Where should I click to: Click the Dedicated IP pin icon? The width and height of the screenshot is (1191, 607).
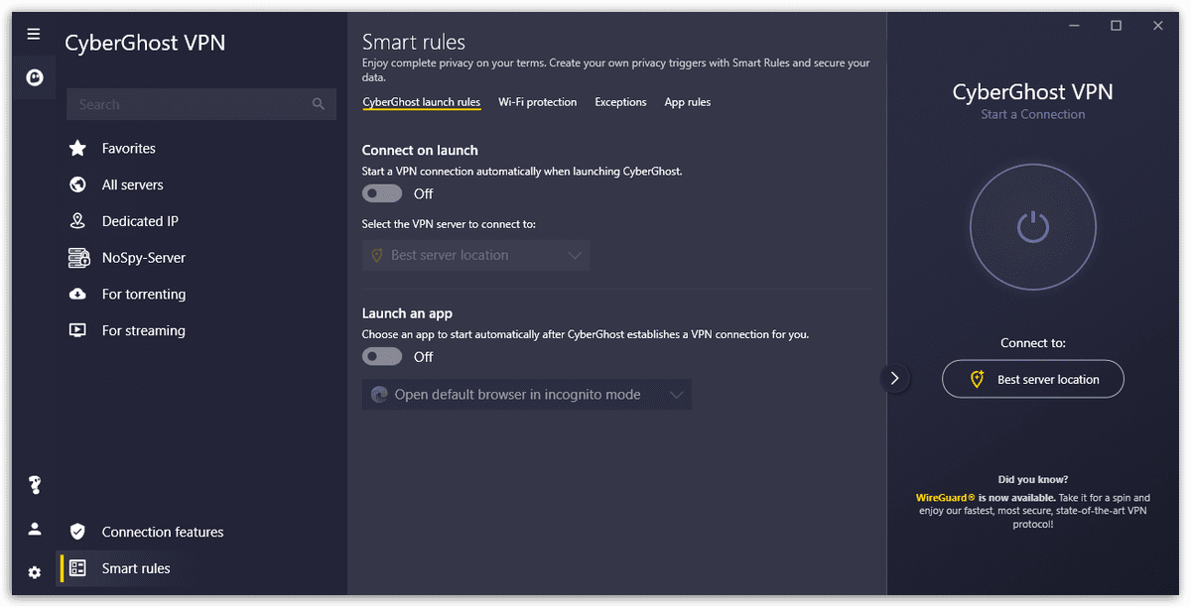tap(77, 221)
